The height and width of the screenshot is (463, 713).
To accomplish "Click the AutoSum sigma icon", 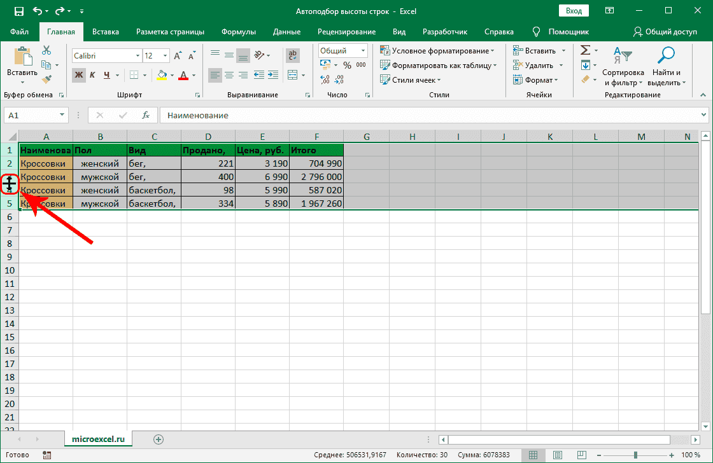I will point(585,51).
